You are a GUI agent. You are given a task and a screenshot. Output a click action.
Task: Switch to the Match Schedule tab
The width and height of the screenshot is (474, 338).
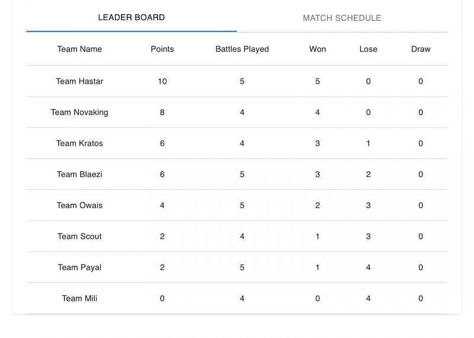[x=342, y=18]
